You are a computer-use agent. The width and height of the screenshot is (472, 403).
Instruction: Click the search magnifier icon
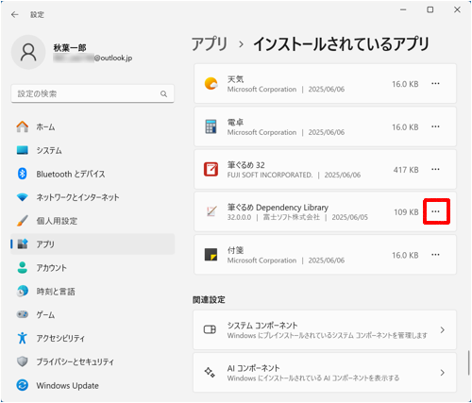tap(163, 93)
